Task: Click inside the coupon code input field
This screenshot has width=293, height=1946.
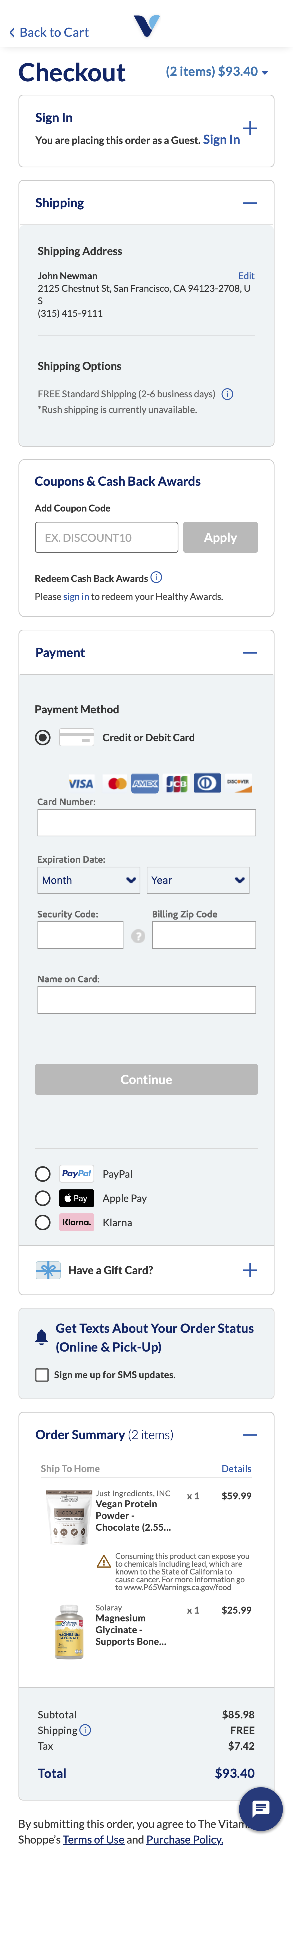Action: pos(106,537)
